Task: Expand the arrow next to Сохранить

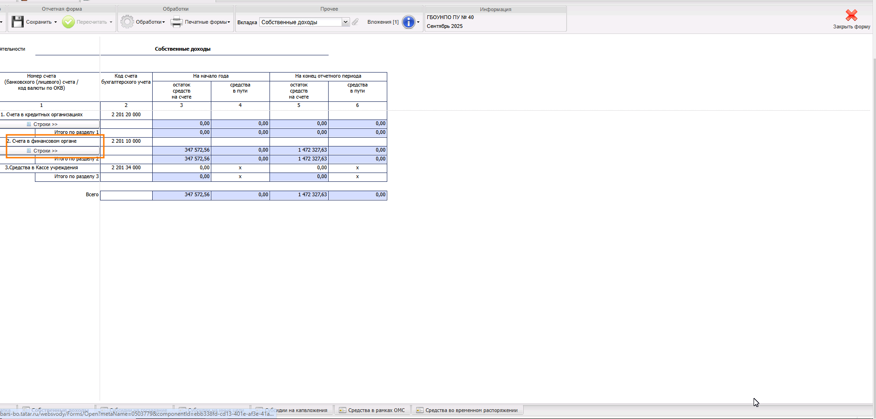Action: click(55, 22)
